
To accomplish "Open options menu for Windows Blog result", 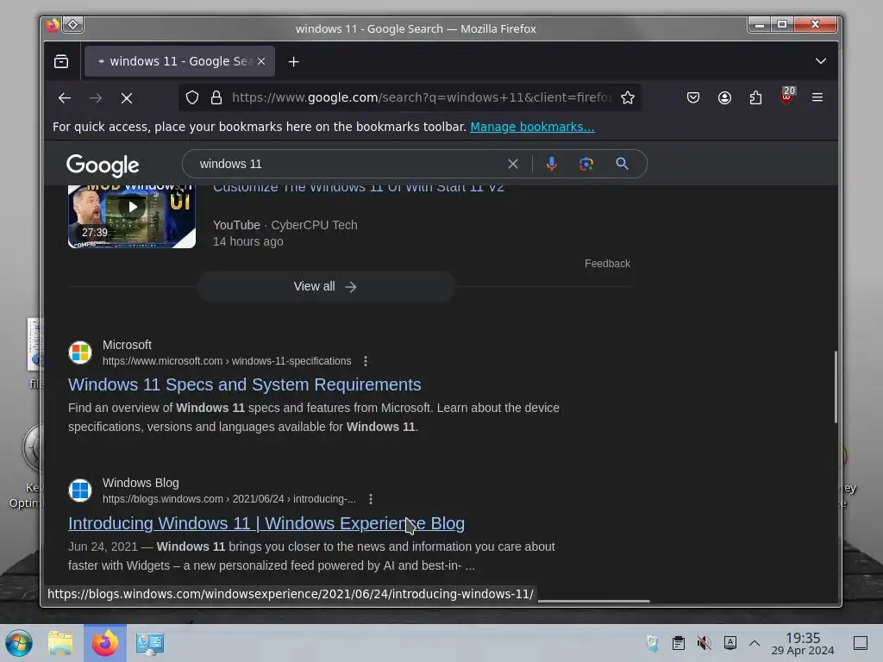I will coord(371,499).
